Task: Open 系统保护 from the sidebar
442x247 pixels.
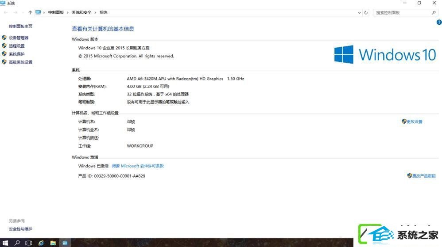Action: (x=17, y=54)
